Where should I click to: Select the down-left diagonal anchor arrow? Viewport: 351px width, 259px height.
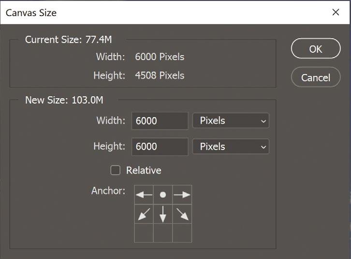pos(144,213)
